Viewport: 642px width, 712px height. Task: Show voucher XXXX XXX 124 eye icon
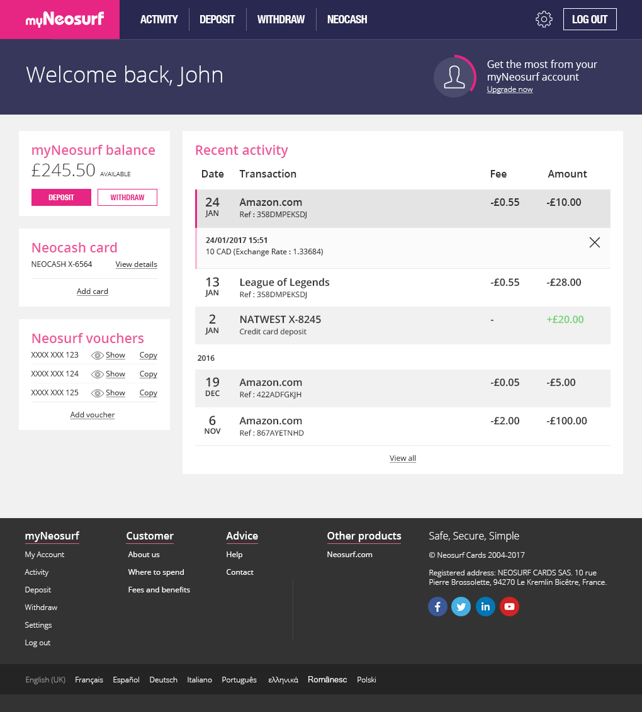(97, 374)
